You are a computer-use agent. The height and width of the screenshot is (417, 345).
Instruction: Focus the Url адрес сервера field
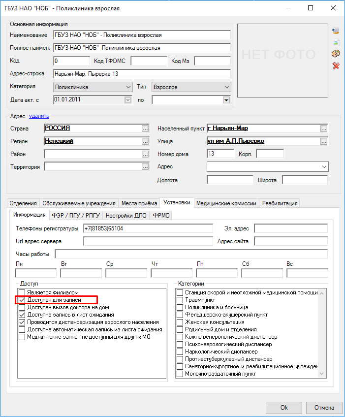pyautogui.click(x=148, y=241)
